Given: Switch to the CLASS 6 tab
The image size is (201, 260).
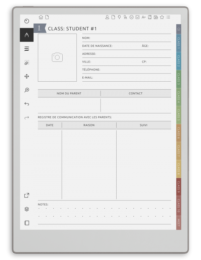Looking at the screenshot, I should click(179, 133).
